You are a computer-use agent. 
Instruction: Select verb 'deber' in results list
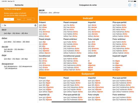click(x=19, y=40)
